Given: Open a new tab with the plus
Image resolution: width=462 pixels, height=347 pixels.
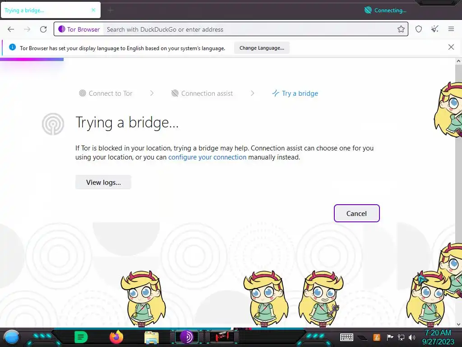Looking at the screenshot, I should [x=111, y=11].
